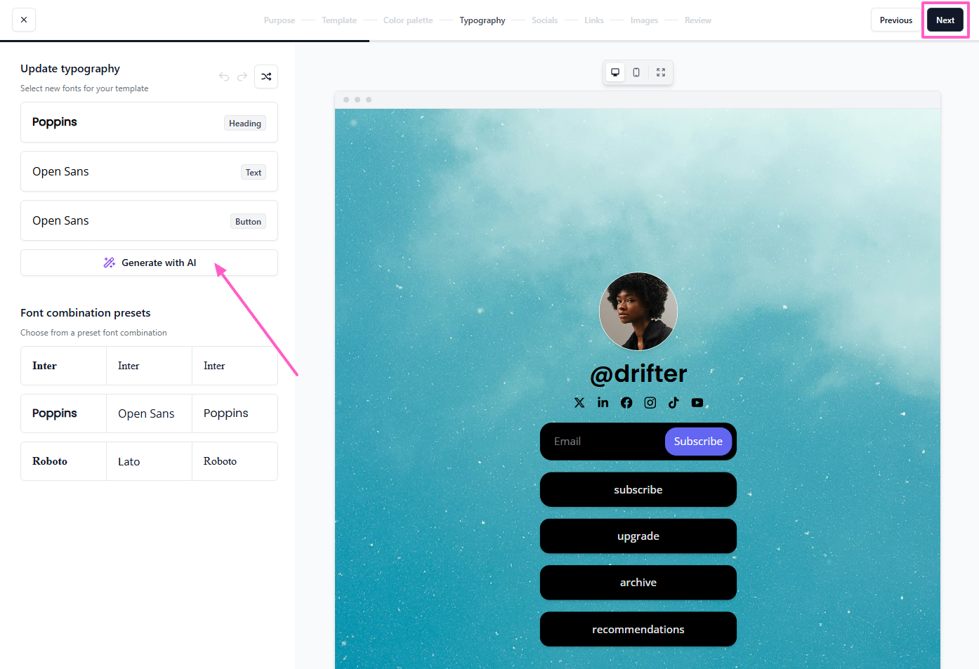Click the Instagram icon in preview
The height and width of the screenshot is (669, 979).
point(650,402)
